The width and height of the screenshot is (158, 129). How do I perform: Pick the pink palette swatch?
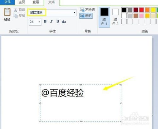point(142,16)
